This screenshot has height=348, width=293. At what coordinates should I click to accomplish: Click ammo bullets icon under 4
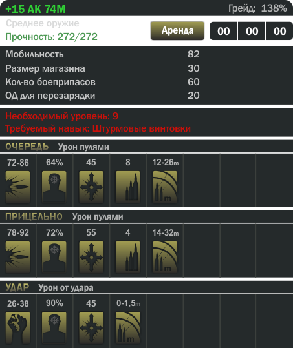128,257
